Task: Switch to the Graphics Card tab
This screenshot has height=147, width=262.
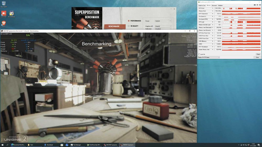Action: [202, 5]
